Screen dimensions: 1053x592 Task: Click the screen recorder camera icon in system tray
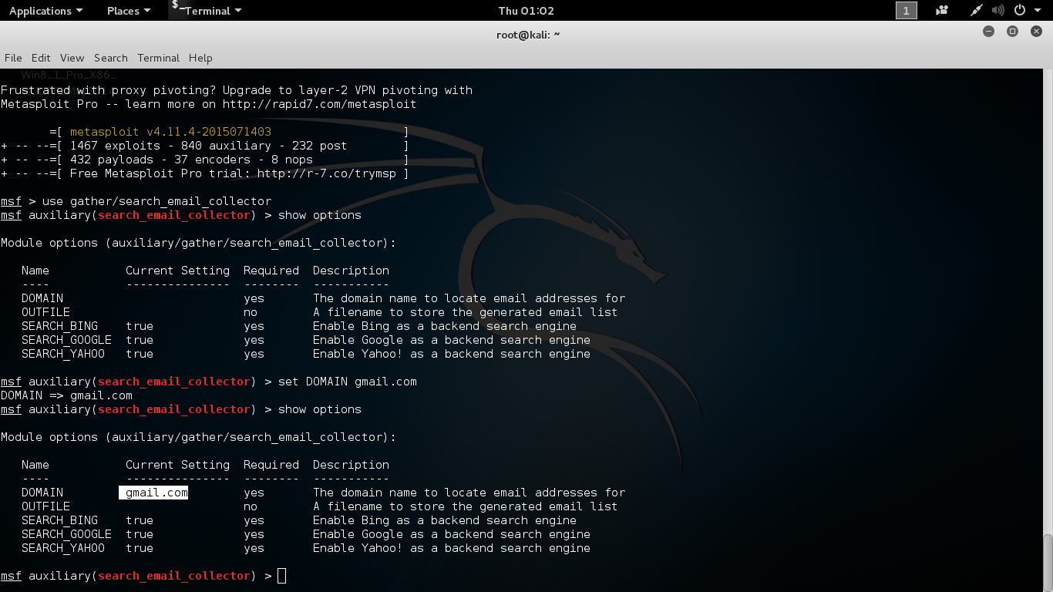pyautogui.click(x=942, y=10)
